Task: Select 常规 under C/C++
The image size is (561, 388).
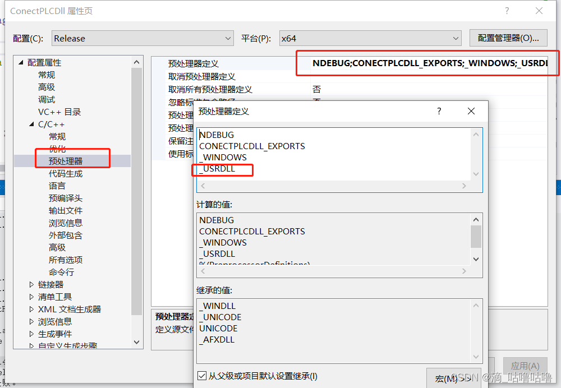Action: tap(57, 137)
